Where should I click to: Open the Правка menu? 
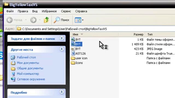pos(23,11)
